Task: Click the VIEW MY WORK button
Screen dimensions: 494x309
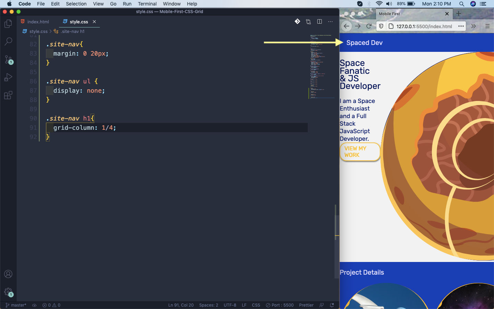Action: pyautogui.click(x=360, y=152)
